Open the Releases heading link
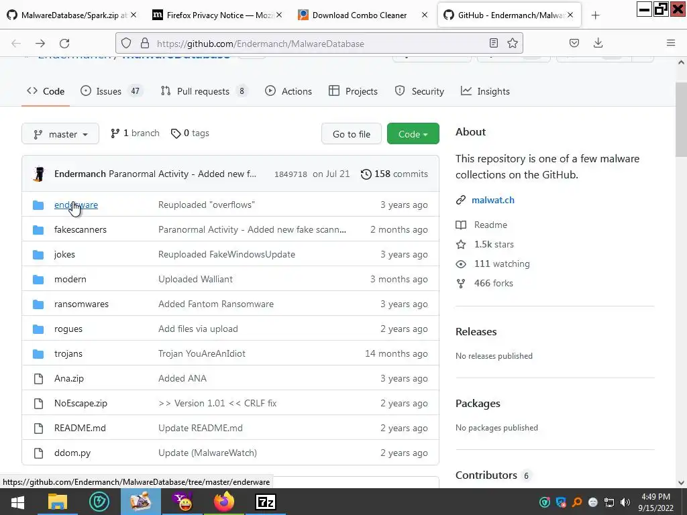Image resolution: width=687 pixels, height=515 pixels. coord(476,331)
